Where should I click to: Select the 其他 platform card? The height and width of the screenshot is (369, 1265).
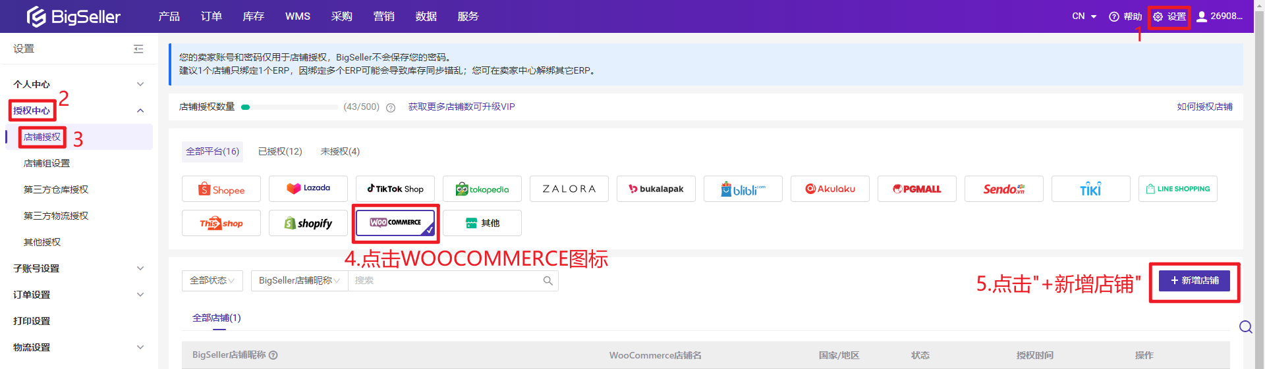pyautogui.click(x=482, y=223)
